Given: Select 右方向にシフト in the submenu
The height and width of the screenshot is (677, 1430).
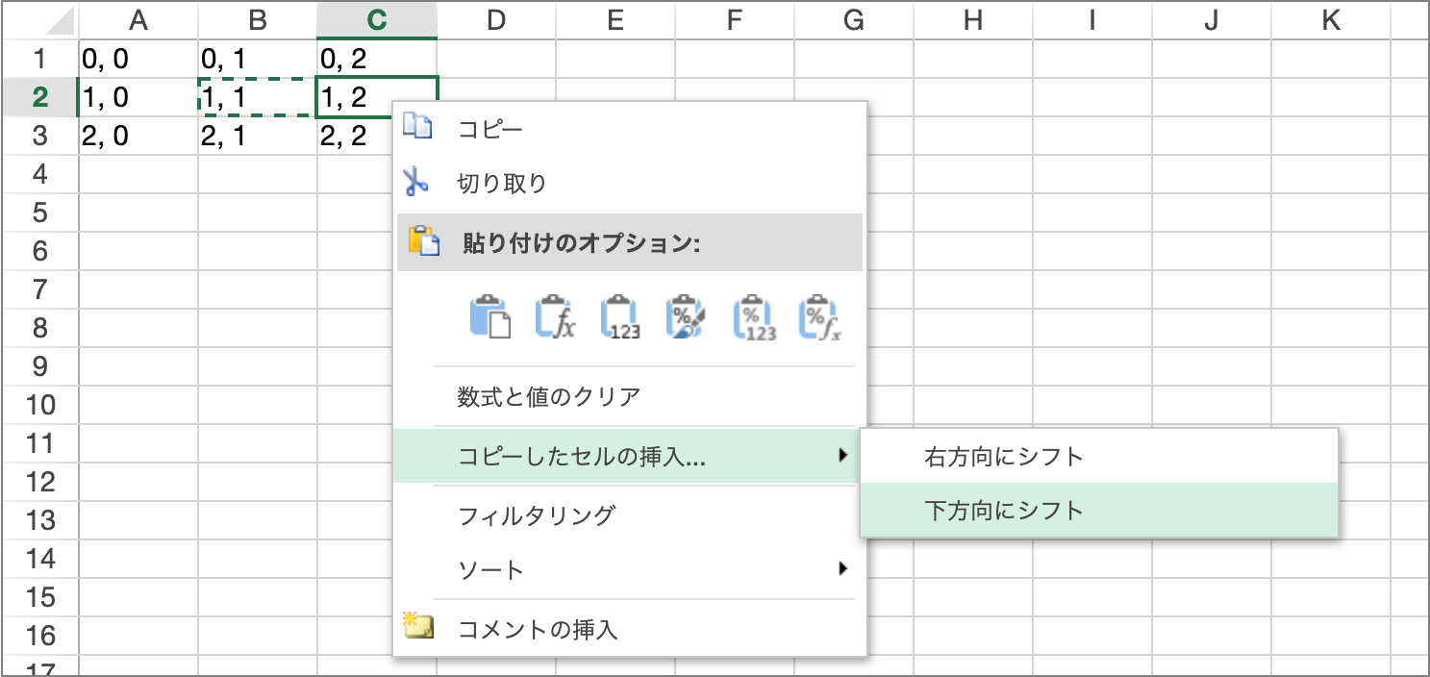Looking at the screenshot, I should click(x=1099, y=457).
